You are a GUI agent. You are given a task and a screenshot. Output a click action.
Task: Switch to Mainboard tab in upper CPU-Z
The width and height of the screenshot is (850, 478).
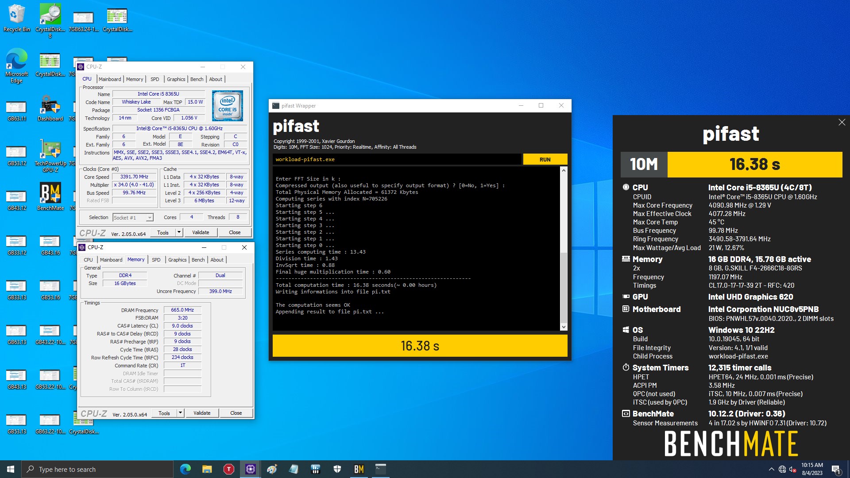(x=110, y=79)
